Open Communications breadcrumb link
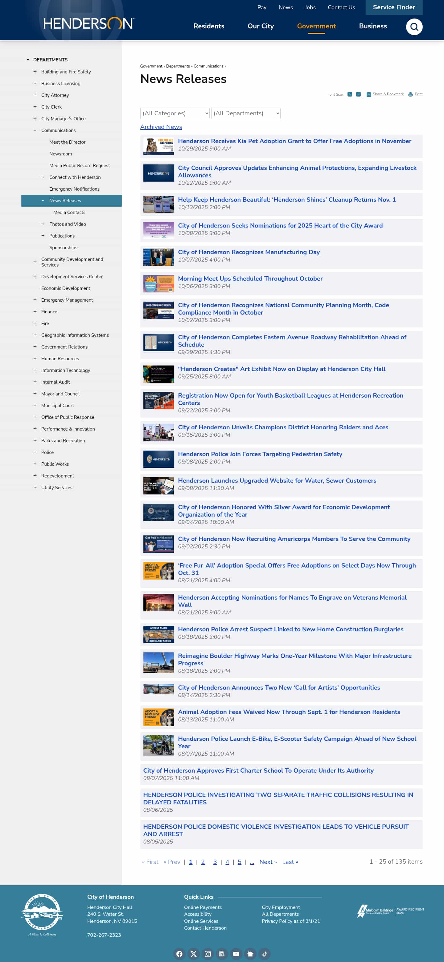Viewport: 444px width, 962px height. point(208,66)
